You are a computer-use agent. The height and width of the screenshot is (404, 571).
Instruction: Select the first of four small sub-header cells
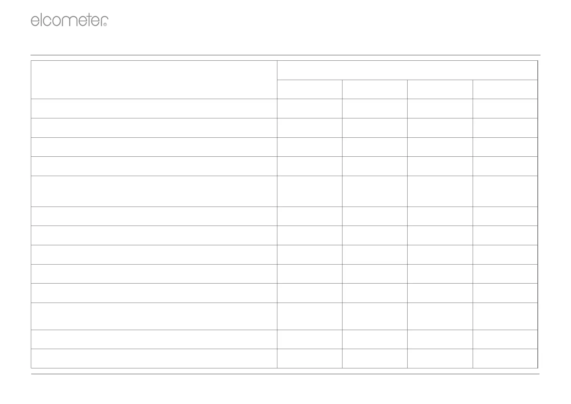[310, 89]
